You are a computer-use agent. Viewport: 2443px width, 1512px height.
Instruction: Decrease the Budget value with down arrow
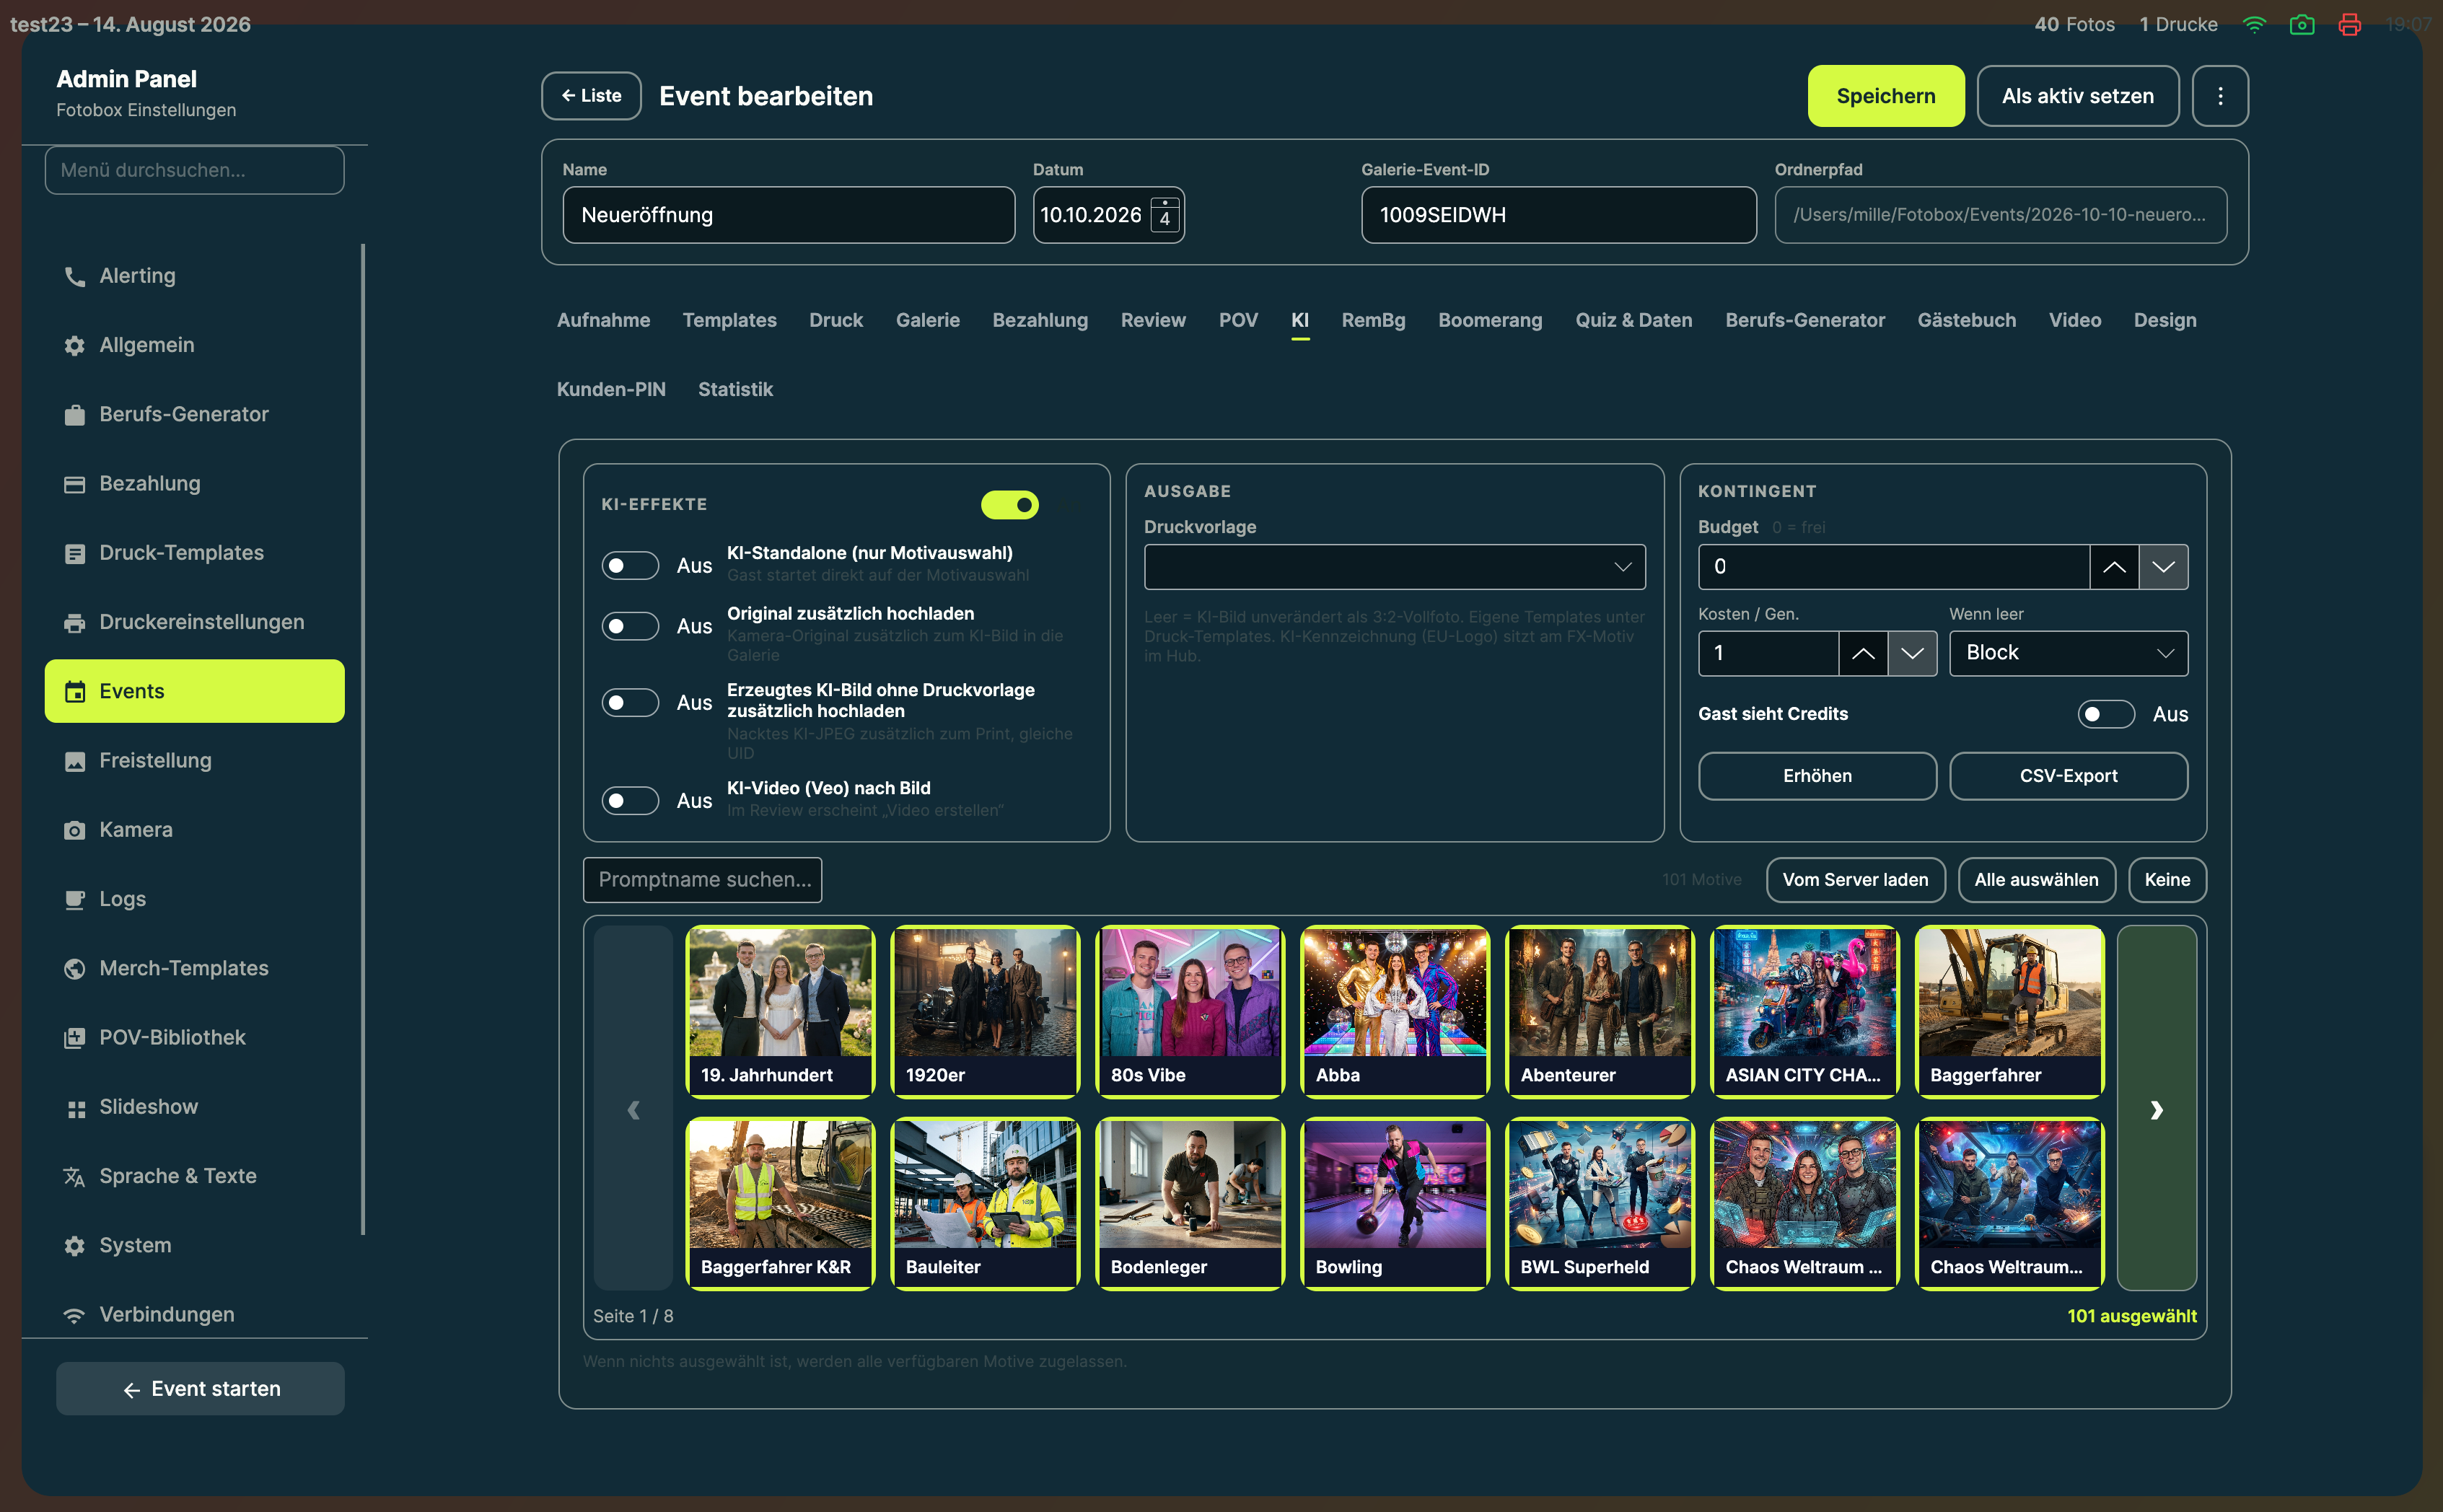2163,567
